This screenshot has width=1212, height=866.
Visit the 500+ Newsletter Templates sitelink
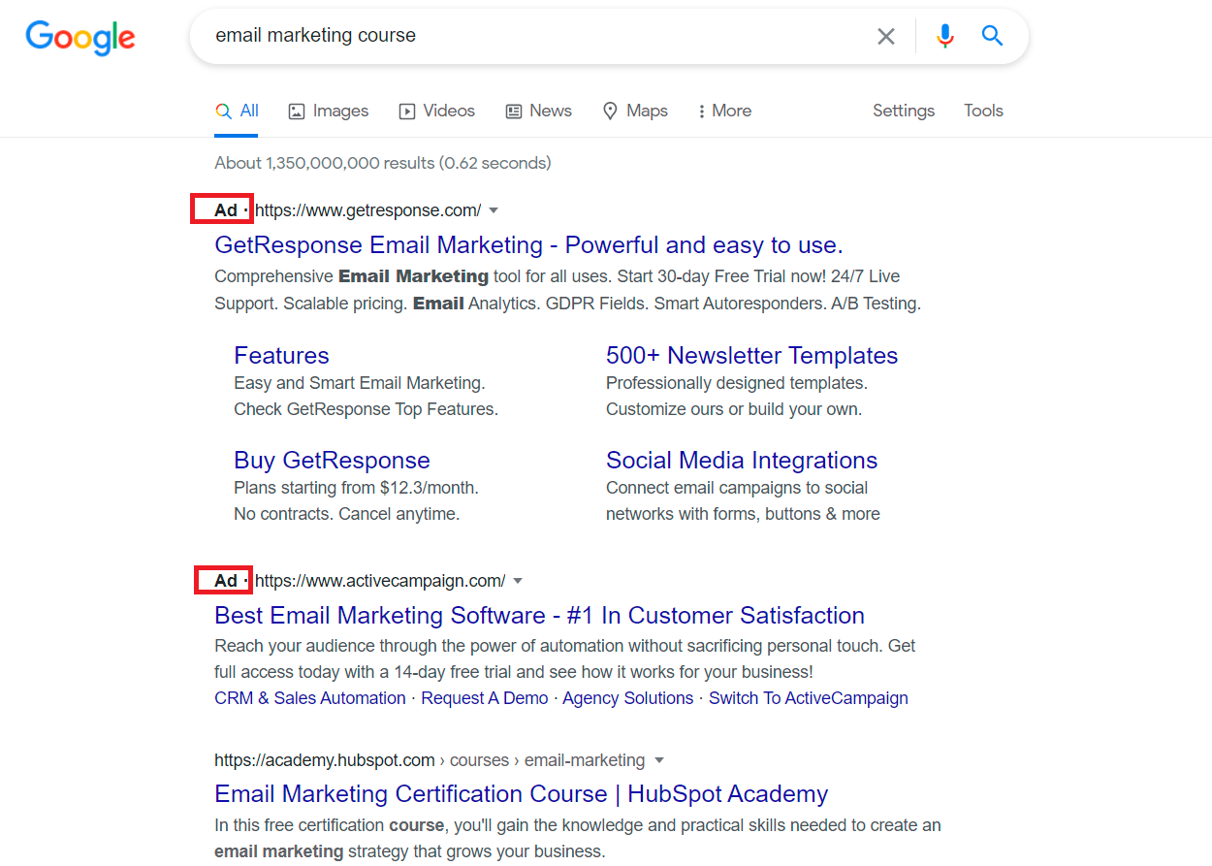[751, 355]
